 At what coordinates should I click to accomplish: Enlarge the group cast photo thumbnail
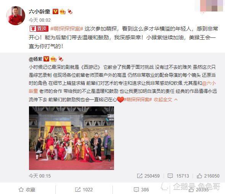coord(71,138)
